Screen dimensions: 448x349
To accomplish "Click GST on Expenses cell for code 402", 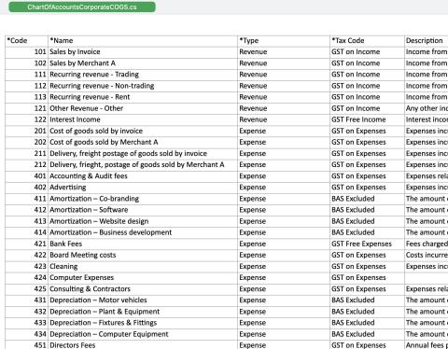I will click(367, 188).
